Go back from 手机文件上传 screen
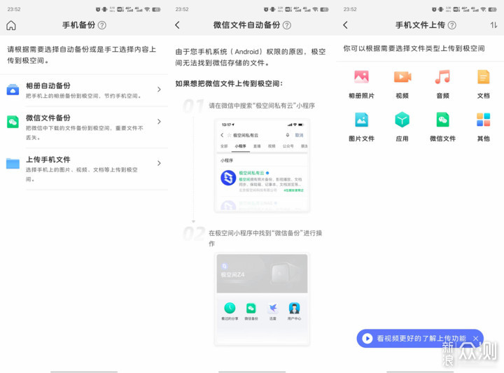The width and height of the screenshot is (504, 373). [x=346, y=25]
